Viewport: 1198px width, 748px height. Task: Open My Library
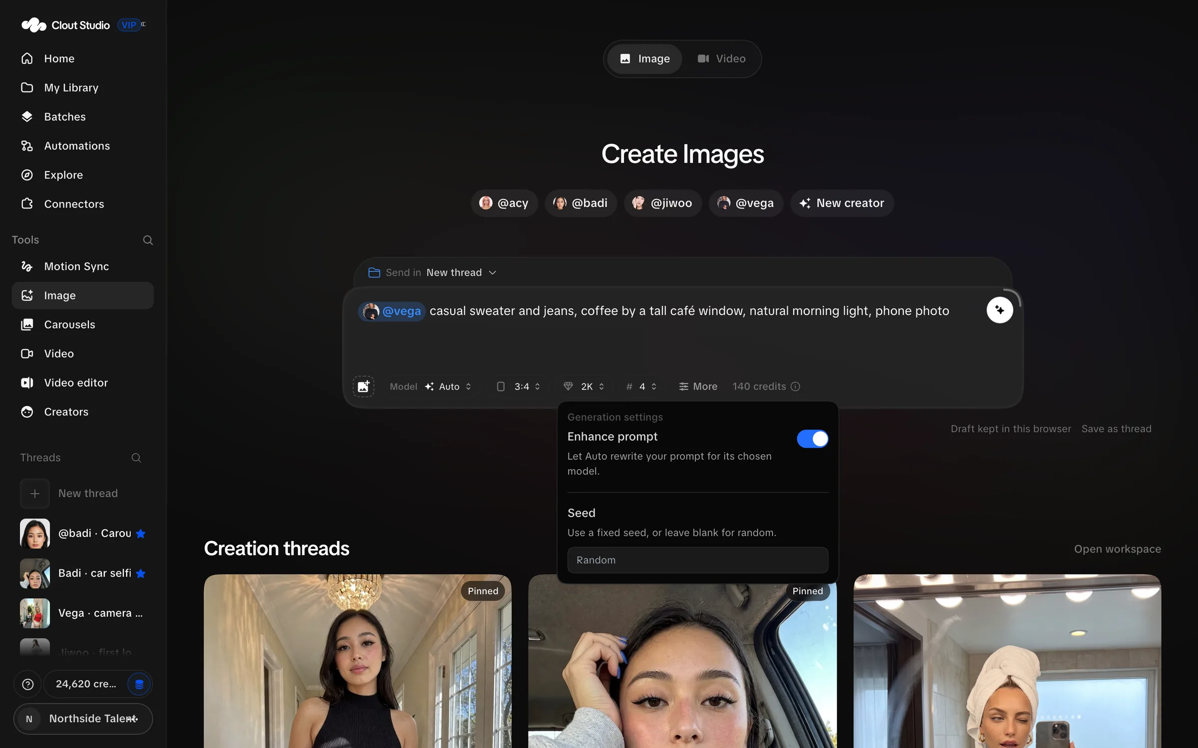[x=83, y=88]
